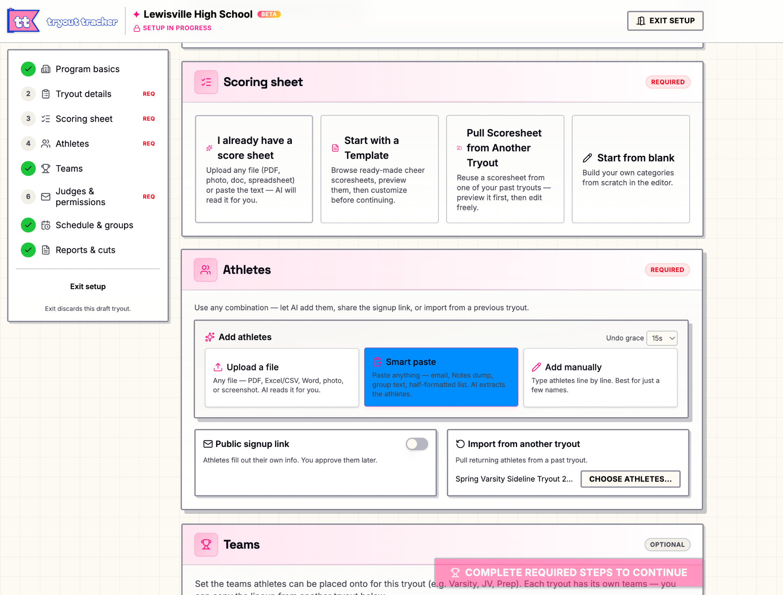
Task: Click the Schedule & groups calendar icon
Action: [46, 225]
